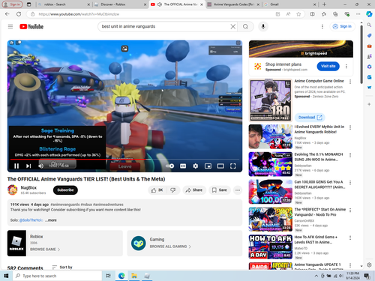Add page to favorites star
The height and width of the screenshot is (281, 375).
click(298, 14)
